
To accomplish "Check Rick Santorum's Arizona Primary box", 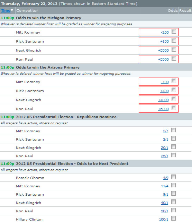I will coord(174,90).
